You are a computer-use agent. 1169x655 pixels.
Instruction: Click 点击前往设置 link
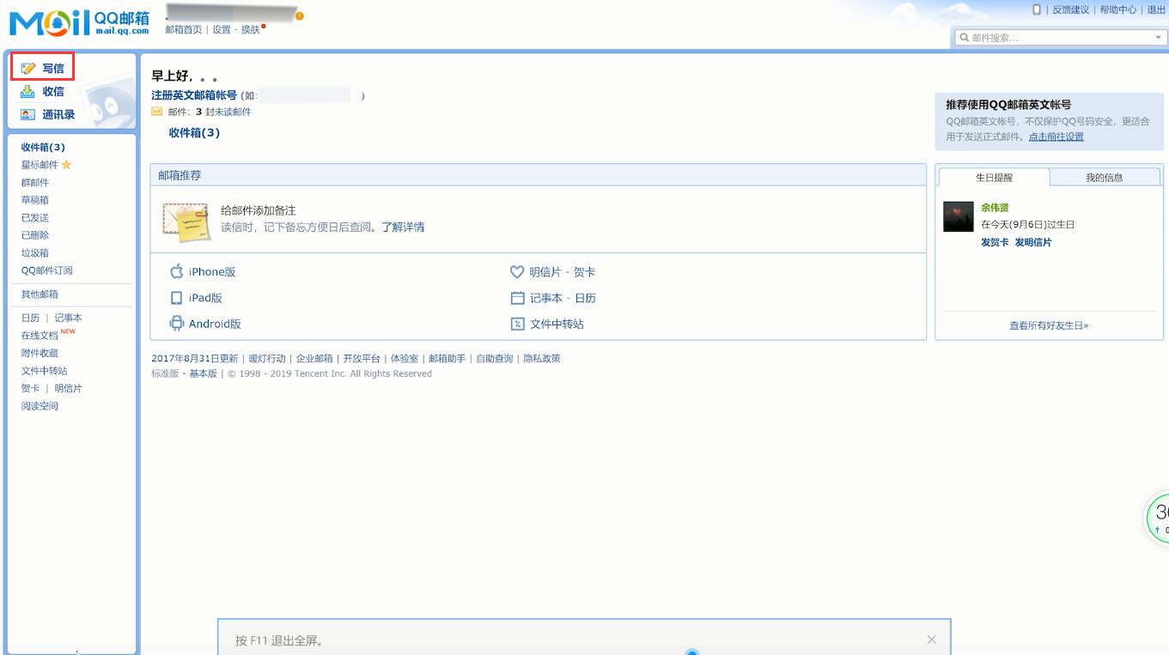[1056, 136]
